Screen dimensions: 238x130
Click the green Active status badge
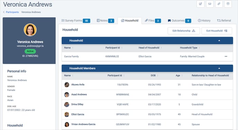30,51
